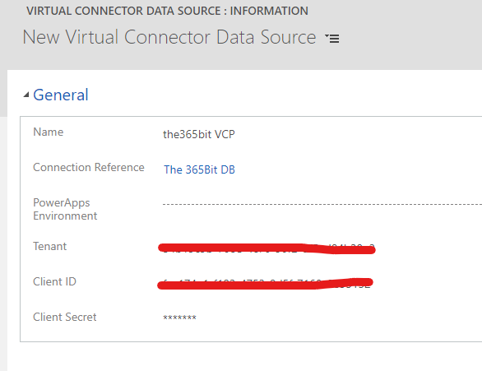Click the redacted Client ID field value

click(x=265, y=284)
